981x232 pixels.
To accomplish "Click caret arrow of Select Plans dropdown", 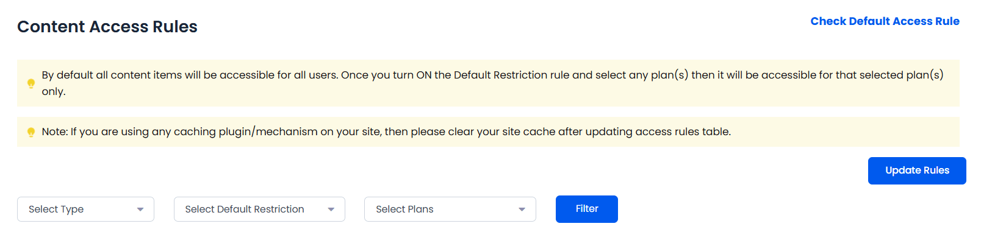I will (x=522, y=209).
